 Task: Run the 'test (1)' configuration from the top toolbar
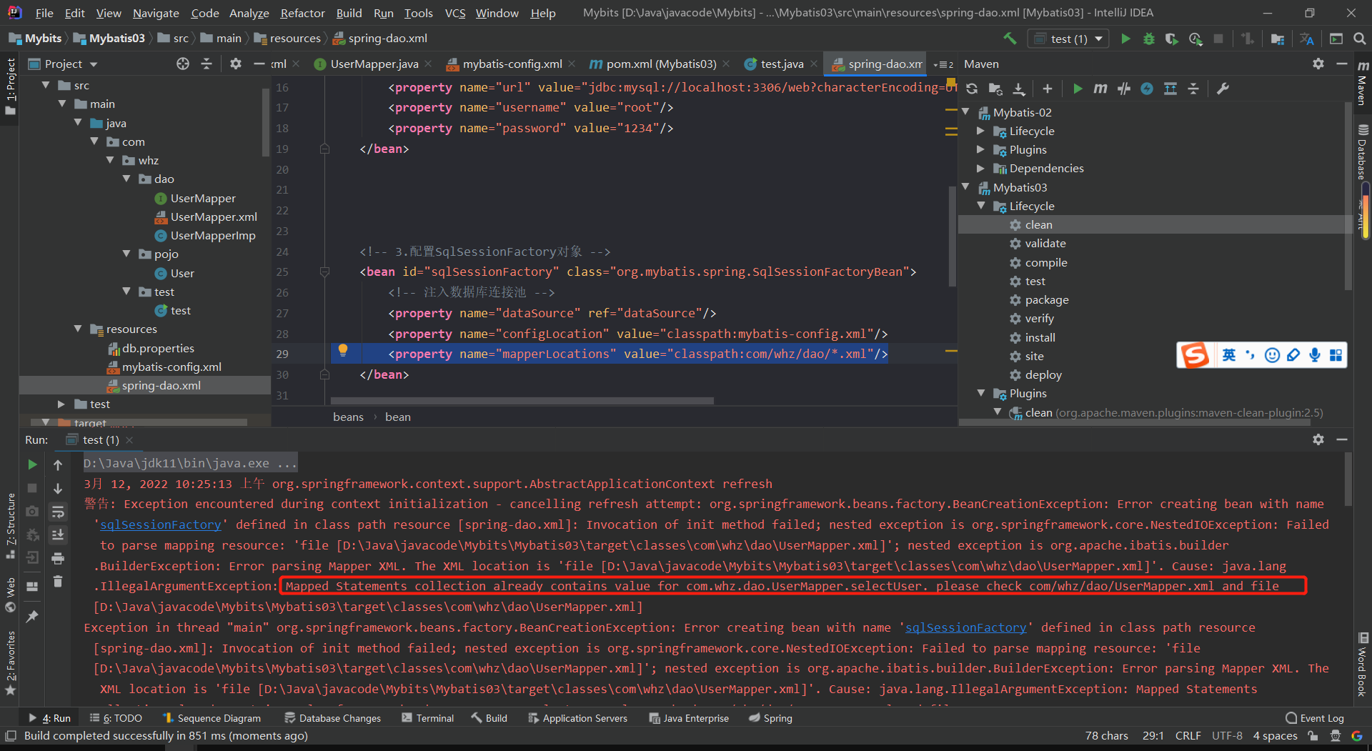coord(1125,39)
